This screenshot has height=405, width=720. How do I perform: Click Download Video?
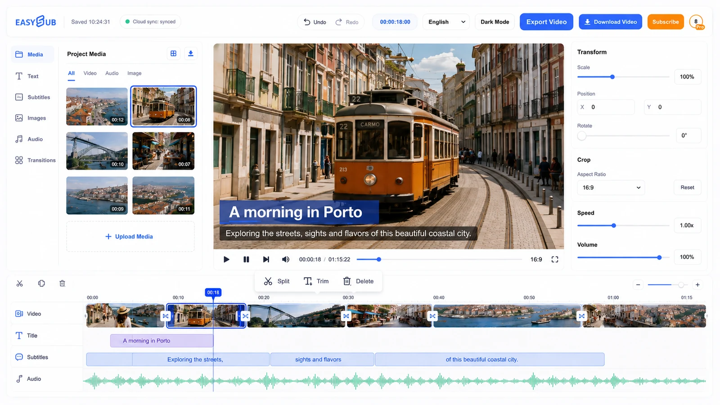coord(610,22)
